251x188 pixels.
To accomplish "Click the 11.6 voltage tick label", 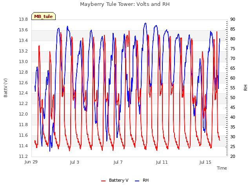I will pos(23,135).
